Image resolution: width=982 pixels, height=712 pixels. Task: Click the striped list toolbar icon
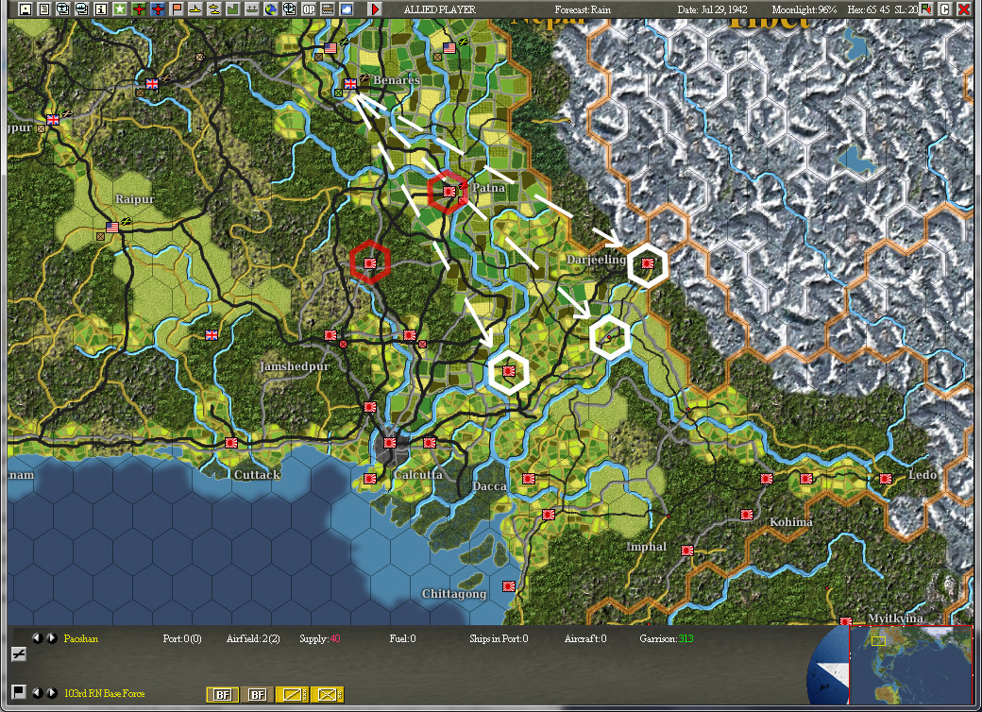[x=327, y=8]
